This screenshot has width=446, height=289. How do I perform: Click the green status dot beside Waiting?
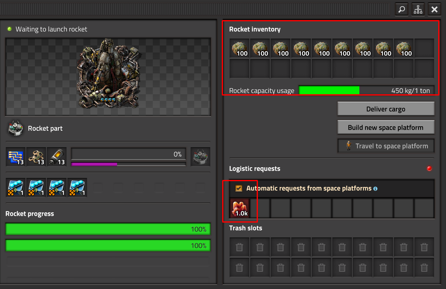click(9, 29)
